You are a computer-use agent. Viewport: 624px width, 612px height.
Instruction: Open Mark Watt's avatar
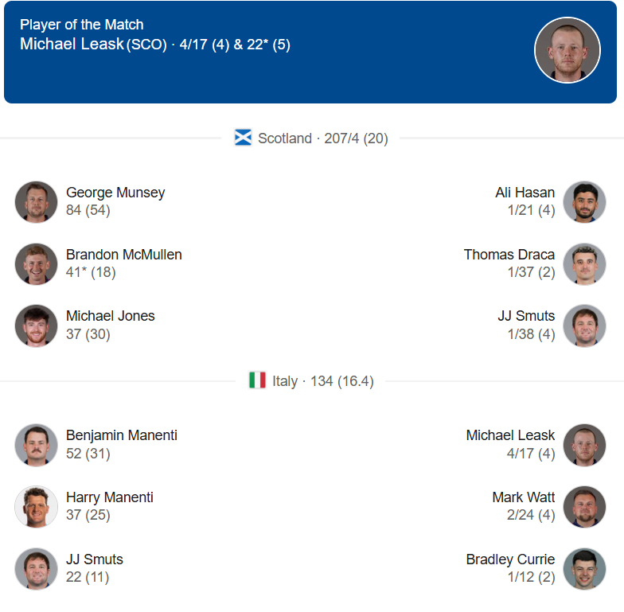(584, 507)
